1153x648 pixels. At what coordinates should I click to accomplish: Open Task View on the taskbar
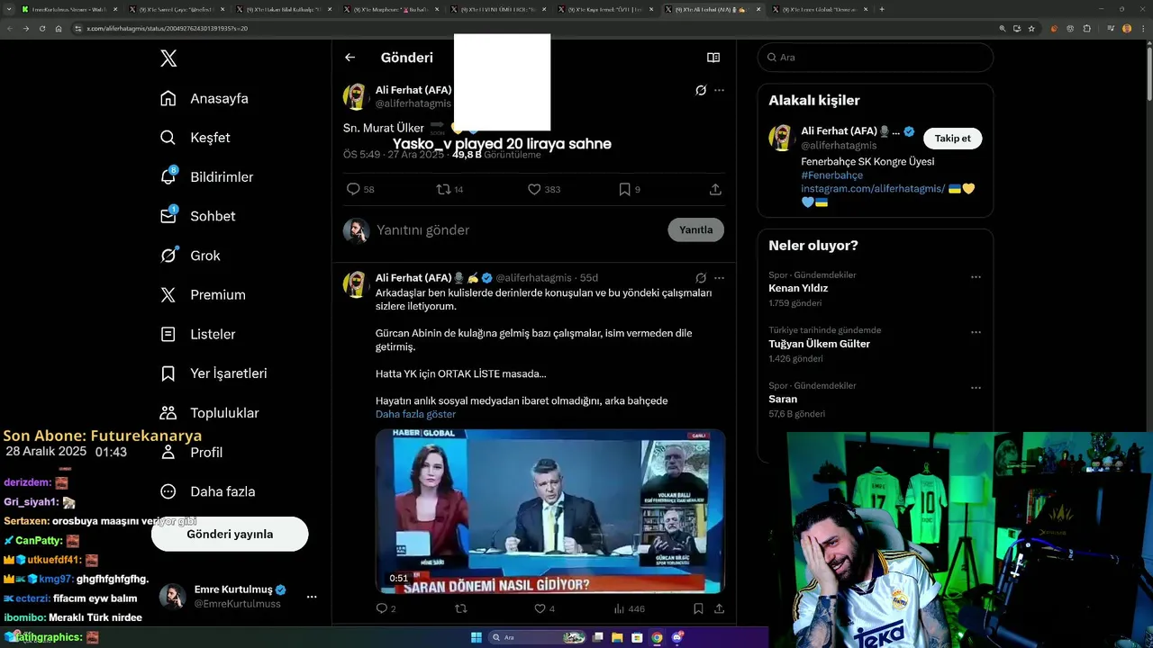click(597, 637)
